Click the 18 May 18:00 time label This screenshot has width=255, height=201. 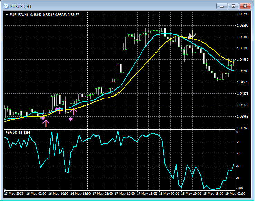pos(213,194)
